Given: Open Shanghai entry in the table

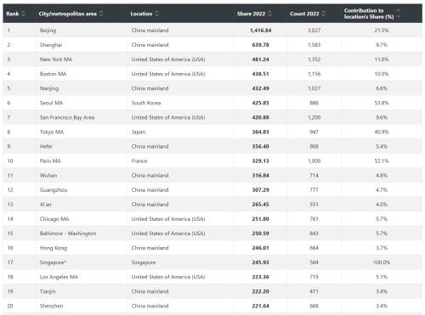Looking at the screenshot, I should (51, 45).
